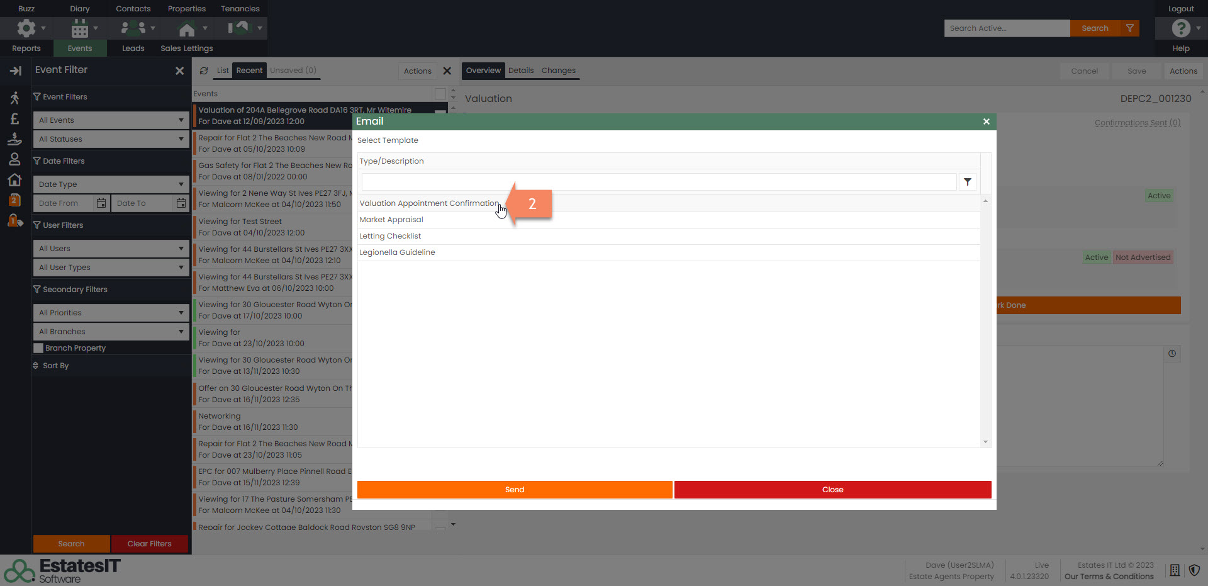
Task: Open the Buzz settings gear icon
Action: pyautogui.click(x=26, y=28)
